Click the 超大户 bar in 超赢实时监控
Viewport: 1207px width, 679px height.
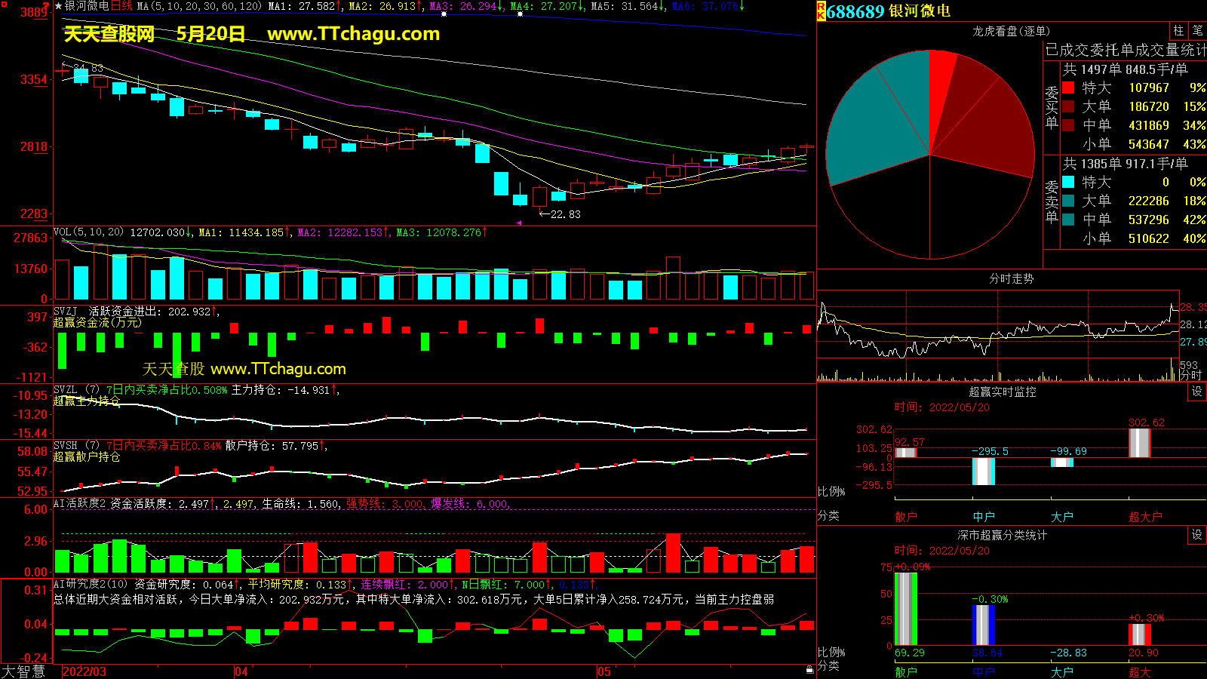(x=1139, y=443)
